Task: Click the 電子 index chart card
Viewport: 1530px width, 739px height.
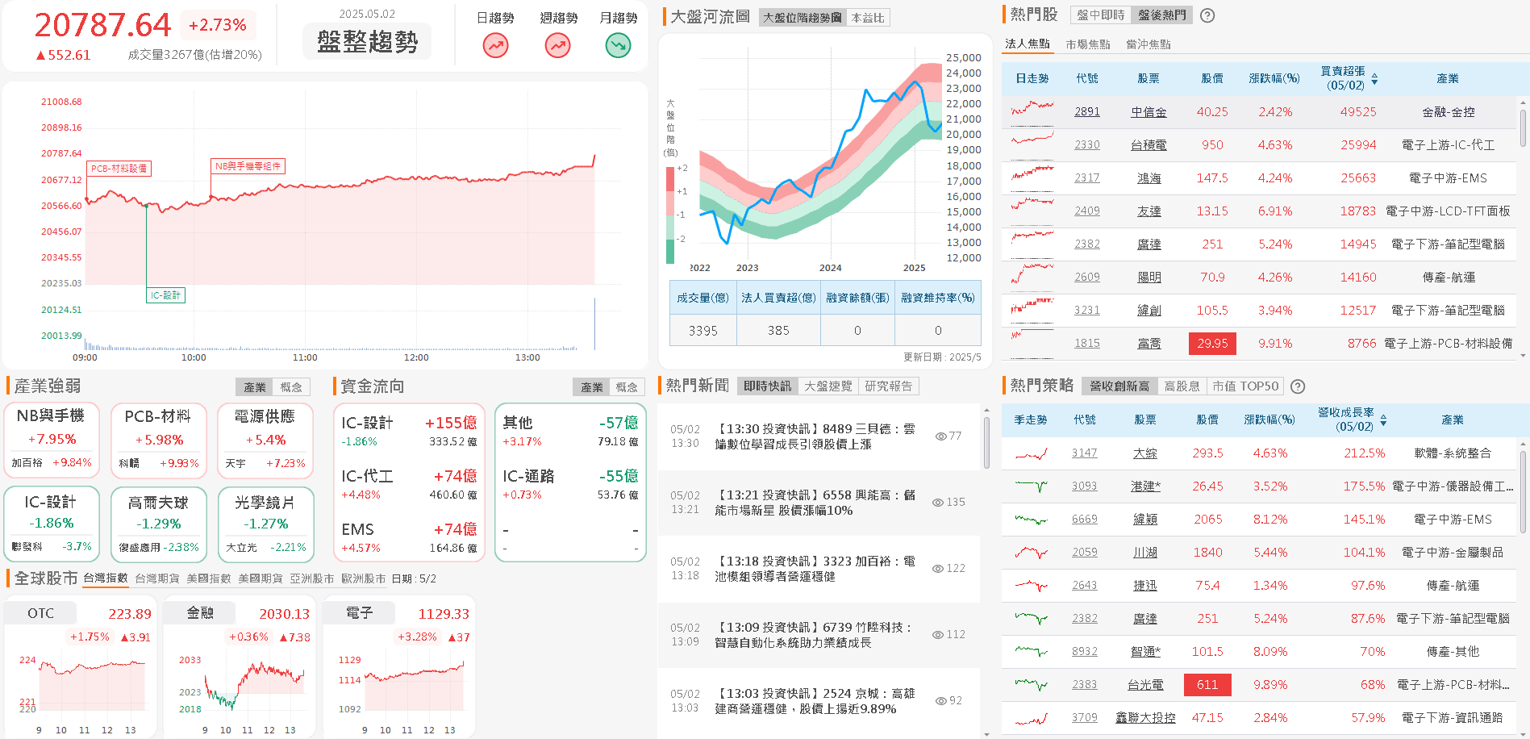Action: click(398, 666)
